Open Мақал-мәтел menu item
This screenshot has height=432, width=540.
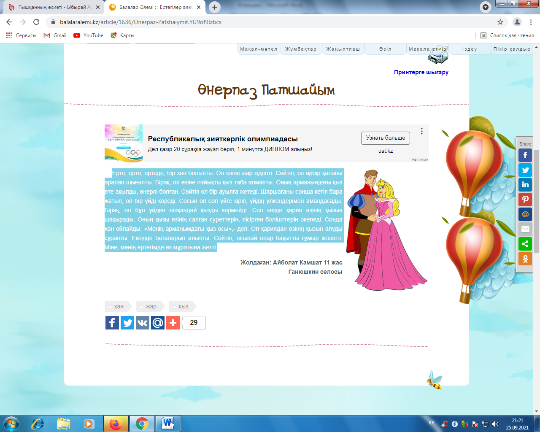point(259,49)
